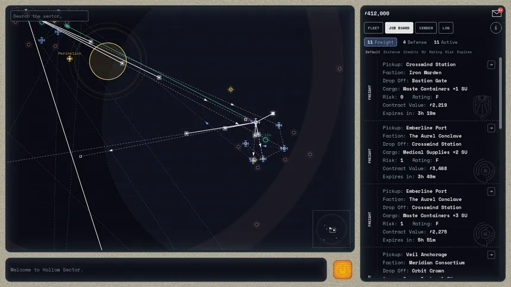The width and height of the screenshot is (511, 287).
Task: Click Pickup: Veil Anchorage text
Action: [415, 254]
